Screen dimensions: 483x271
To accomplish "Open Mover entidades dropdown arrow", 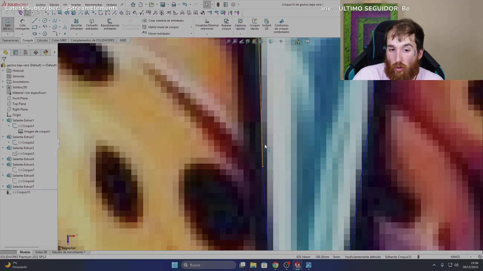I will click(x=191, y=33).
